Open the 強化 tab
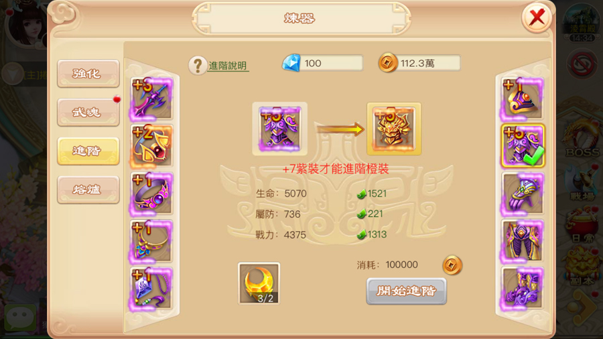Screen dimensions: 603x339 (x=88, y=74)
